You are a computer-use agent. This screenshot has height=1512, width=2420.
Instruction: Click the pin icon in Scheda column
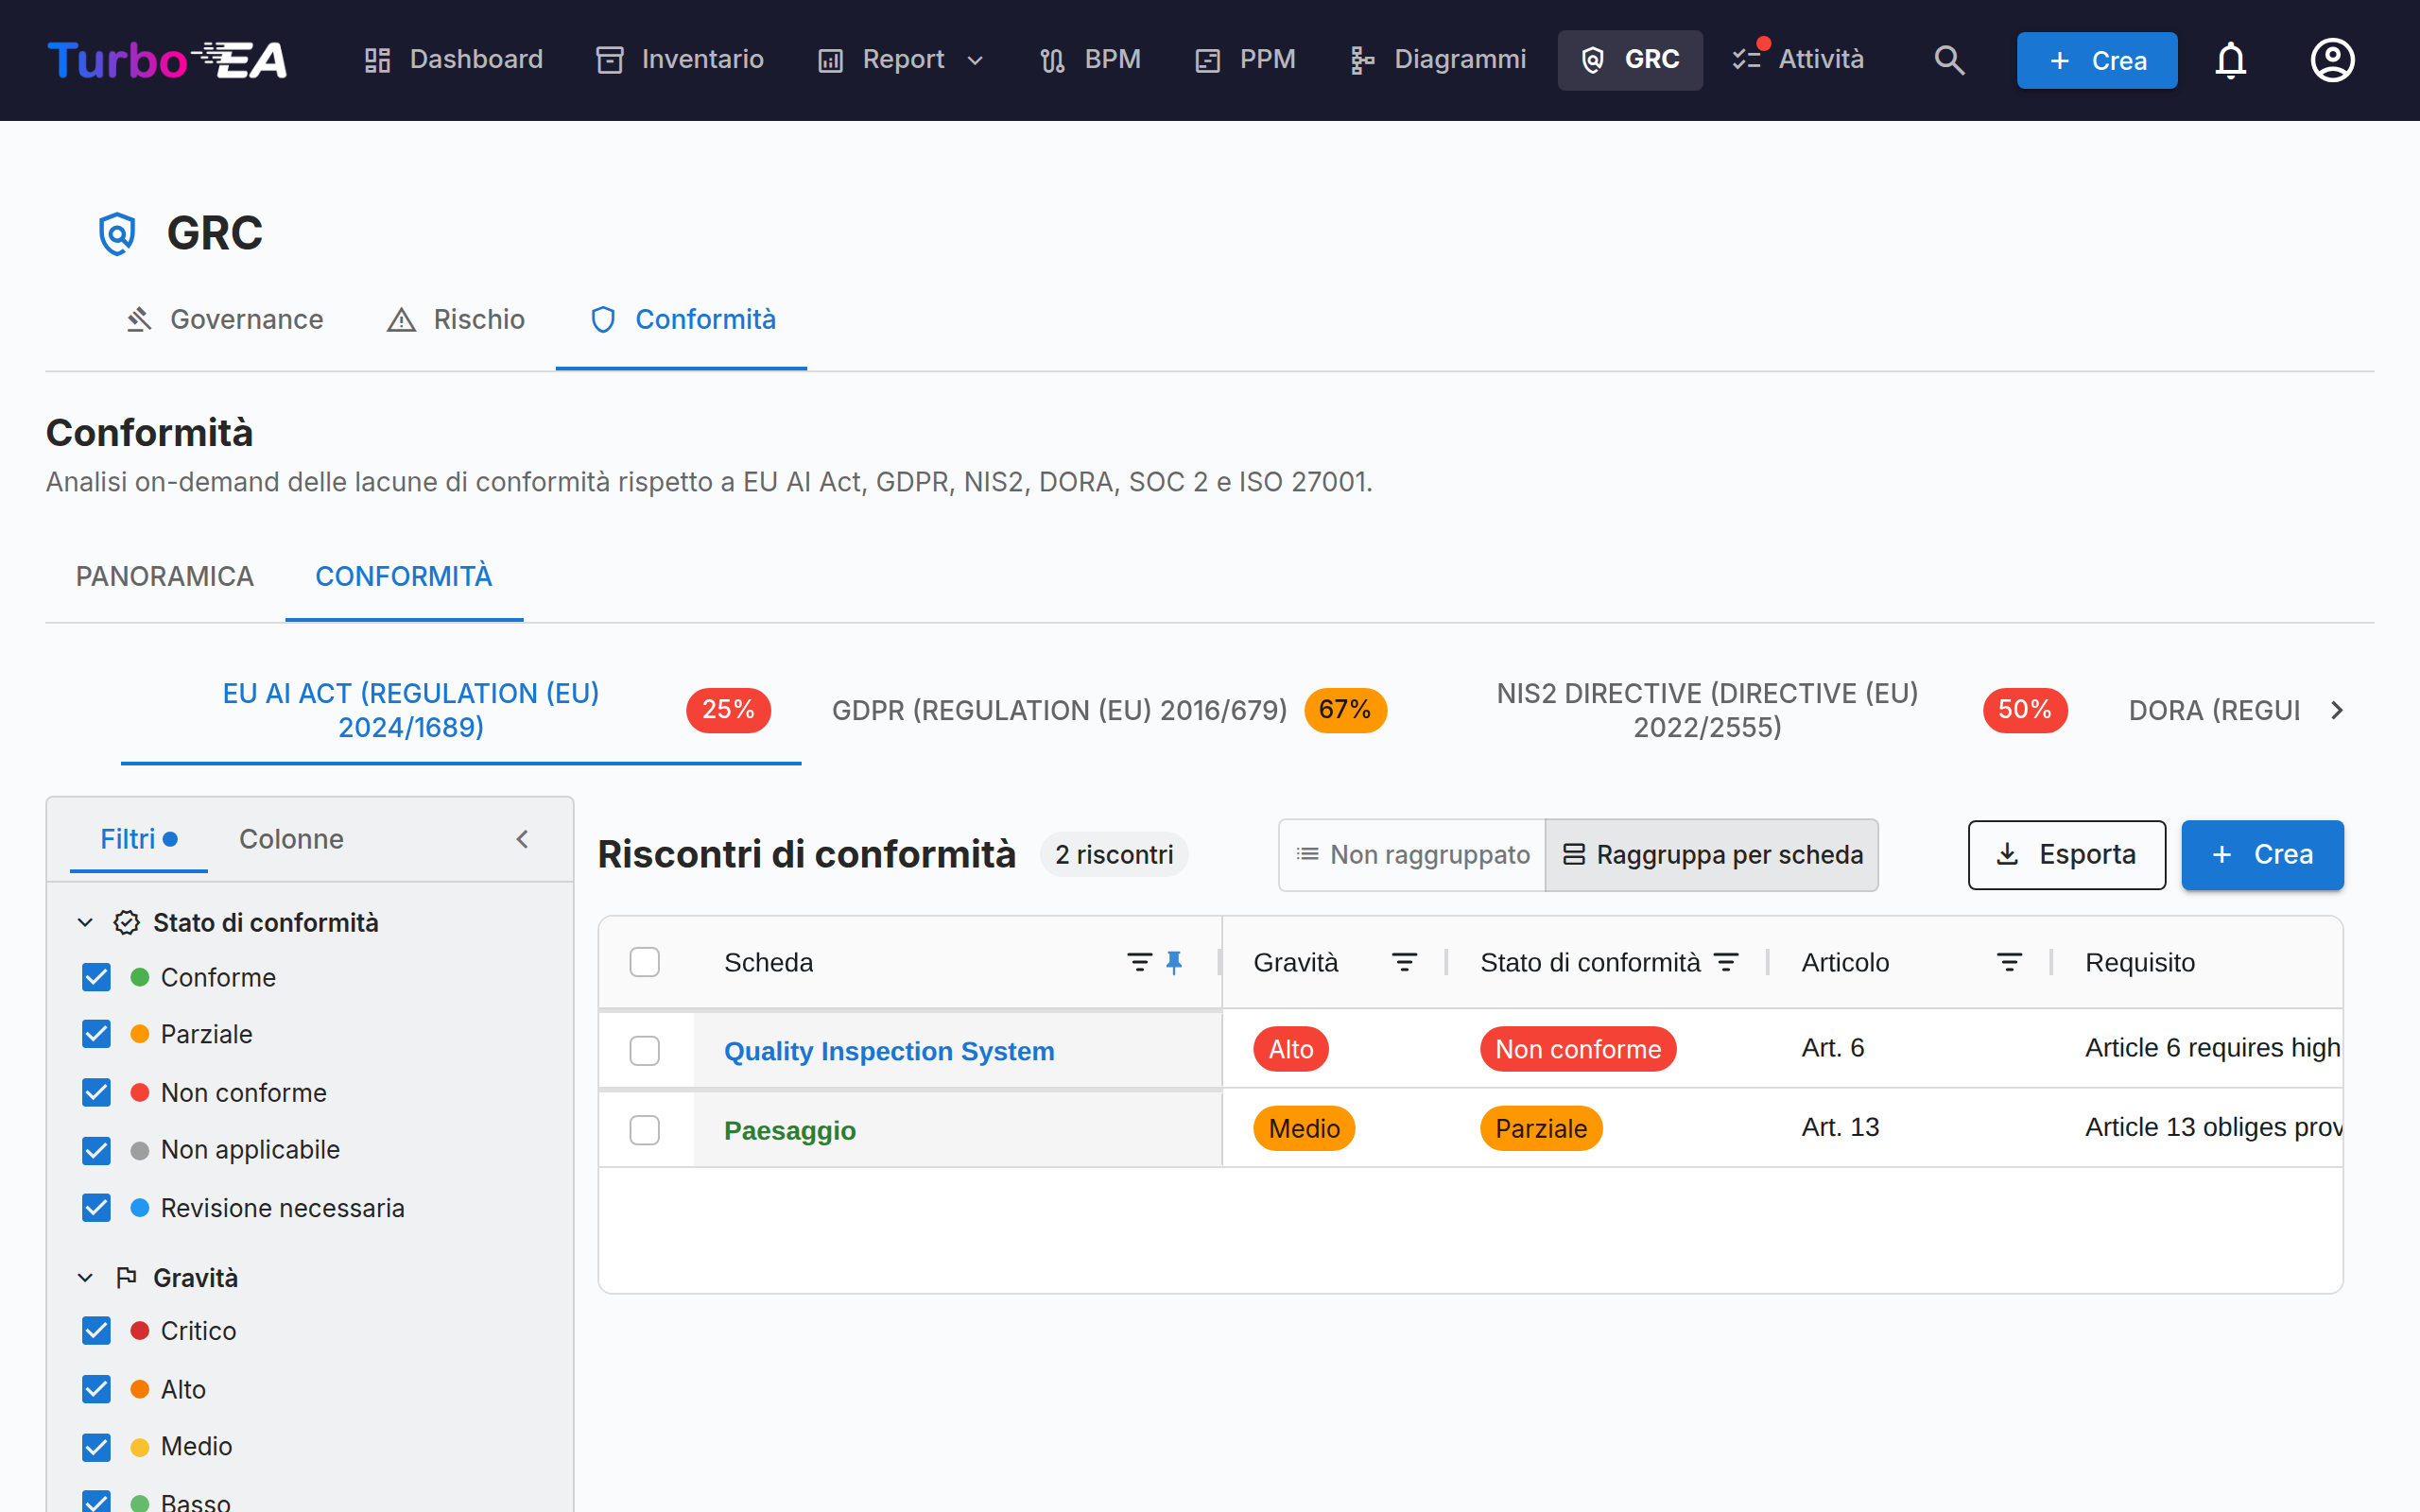1174,962
